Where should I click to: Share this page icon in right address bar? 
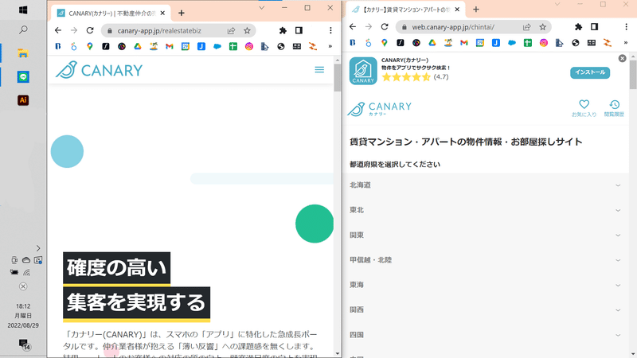[527, 27]
